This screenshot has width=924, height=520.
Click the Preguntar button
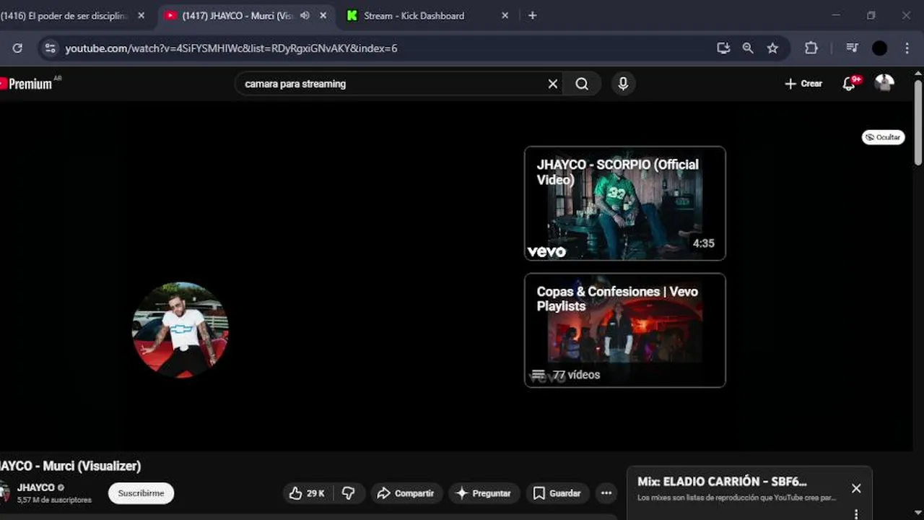pos(484,493)
